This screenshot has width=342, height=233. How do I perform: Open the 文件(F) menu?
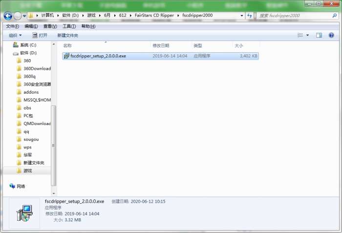coord(12,26)
